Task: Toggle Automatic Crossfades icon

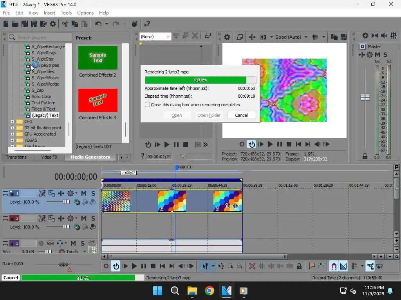Action: pos(343,266)
